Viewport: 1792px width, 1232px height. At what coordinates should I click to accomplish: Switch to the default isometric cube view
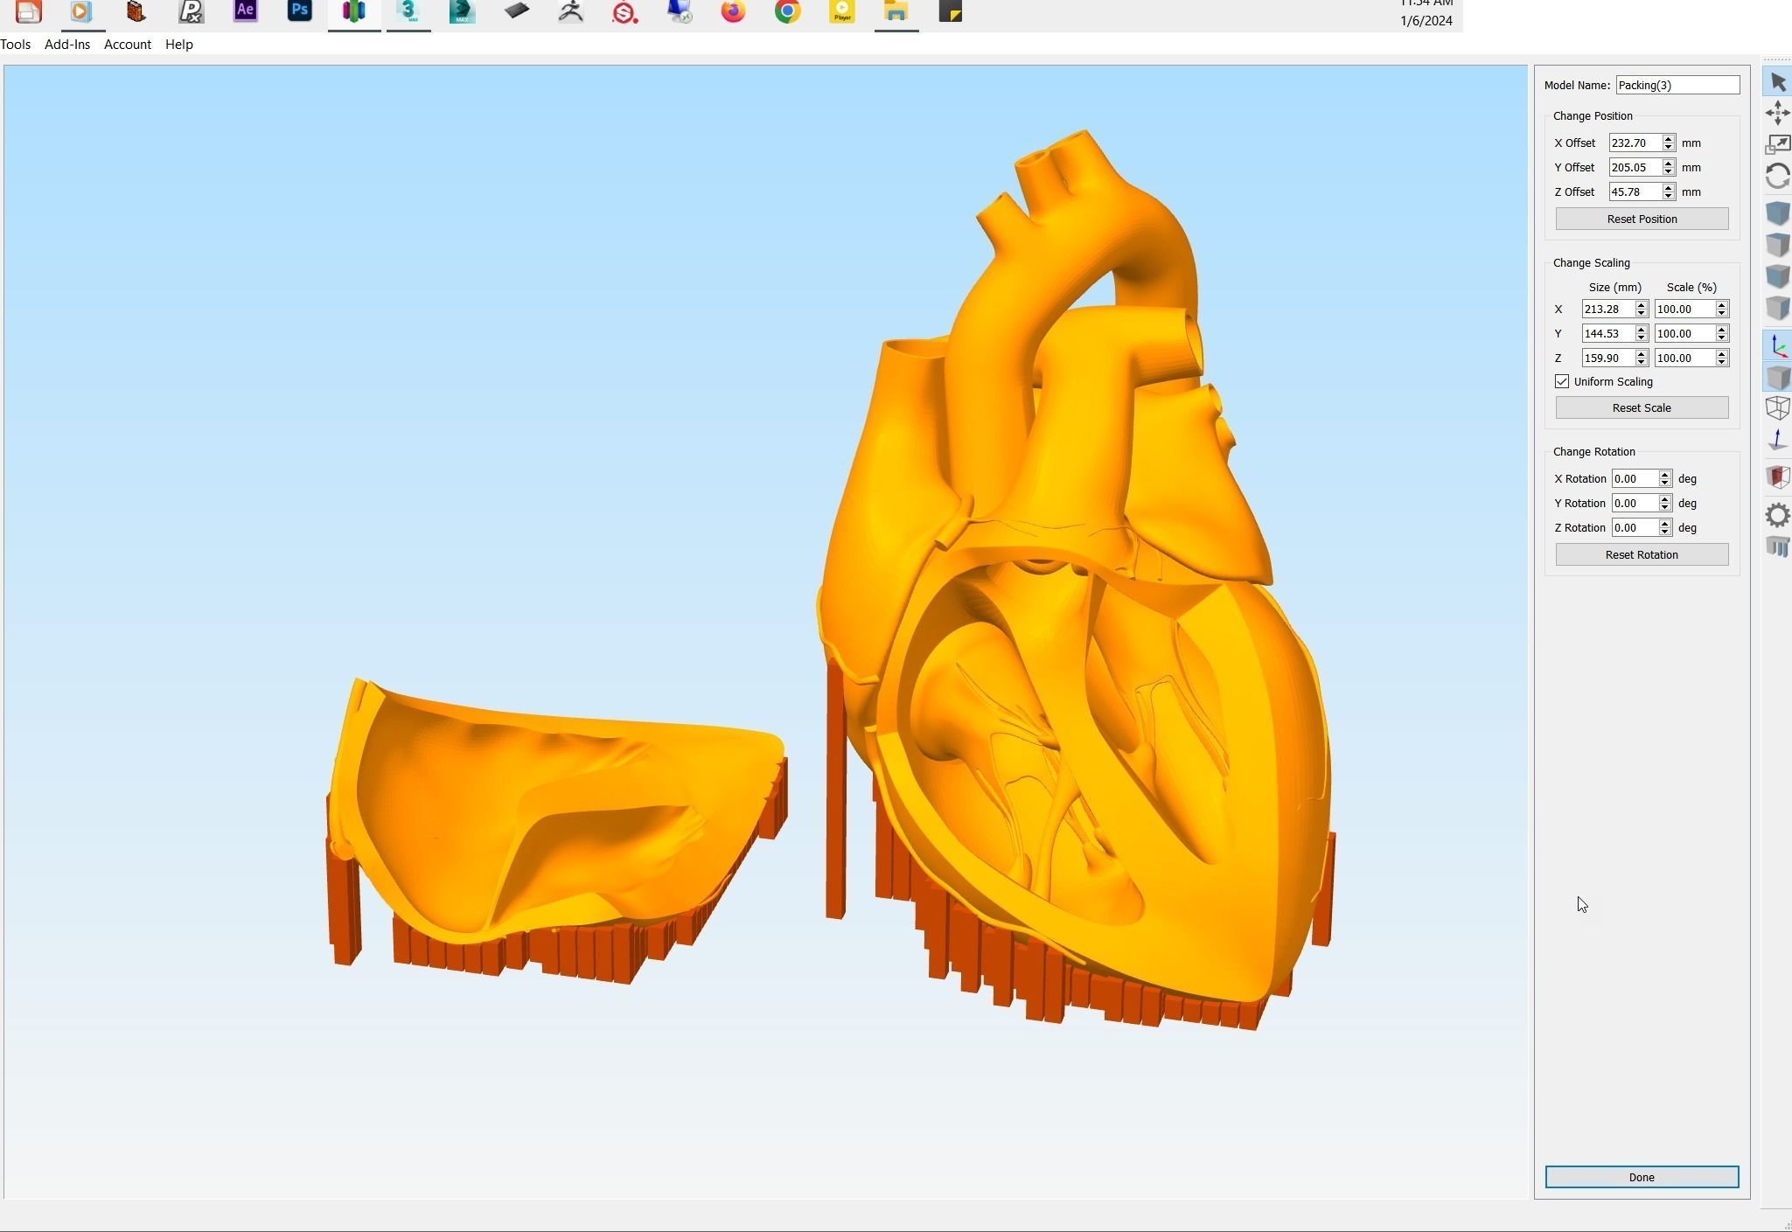pyautogui.click(x=1777, y=213)
